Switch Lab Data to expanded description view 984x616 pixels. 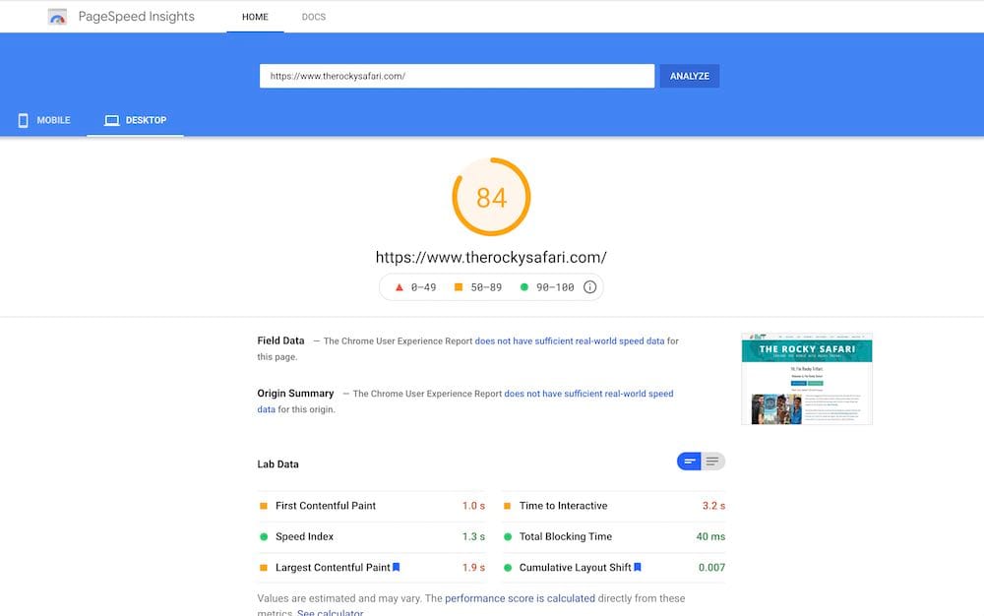pos(712,462)
